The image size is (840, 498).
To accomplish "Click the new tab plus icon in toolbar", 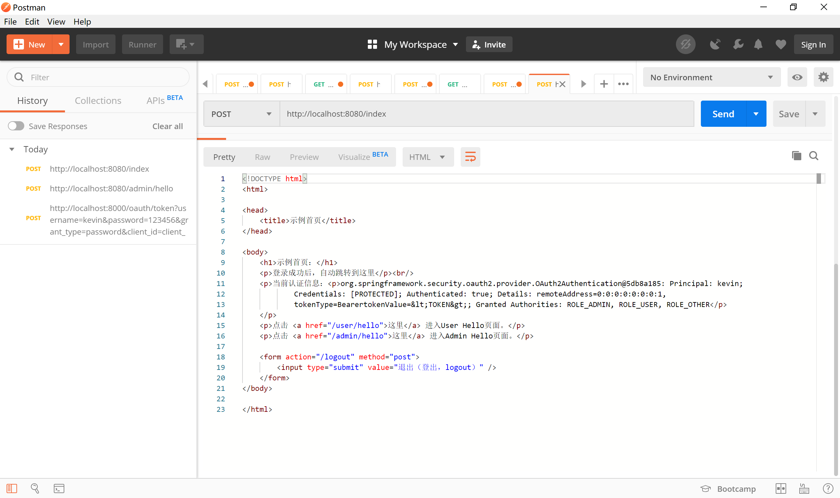I will [604, 84].
